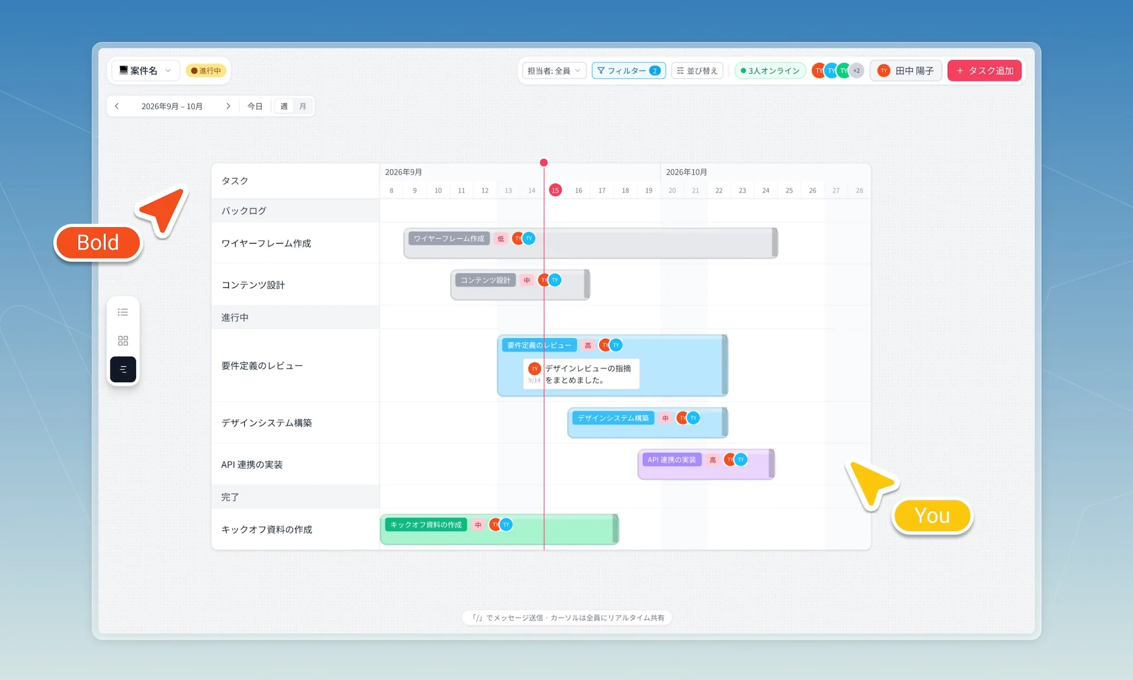
Task: Click the 進行中 yellow status badge
Action: pyautogui.click(x=206, y=71)
